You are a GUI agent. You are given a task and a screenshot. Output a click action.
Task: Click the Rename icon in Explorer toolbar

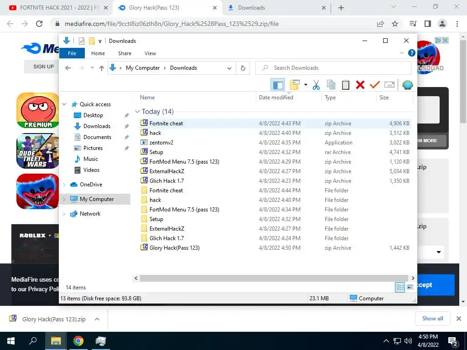[389, 85]
